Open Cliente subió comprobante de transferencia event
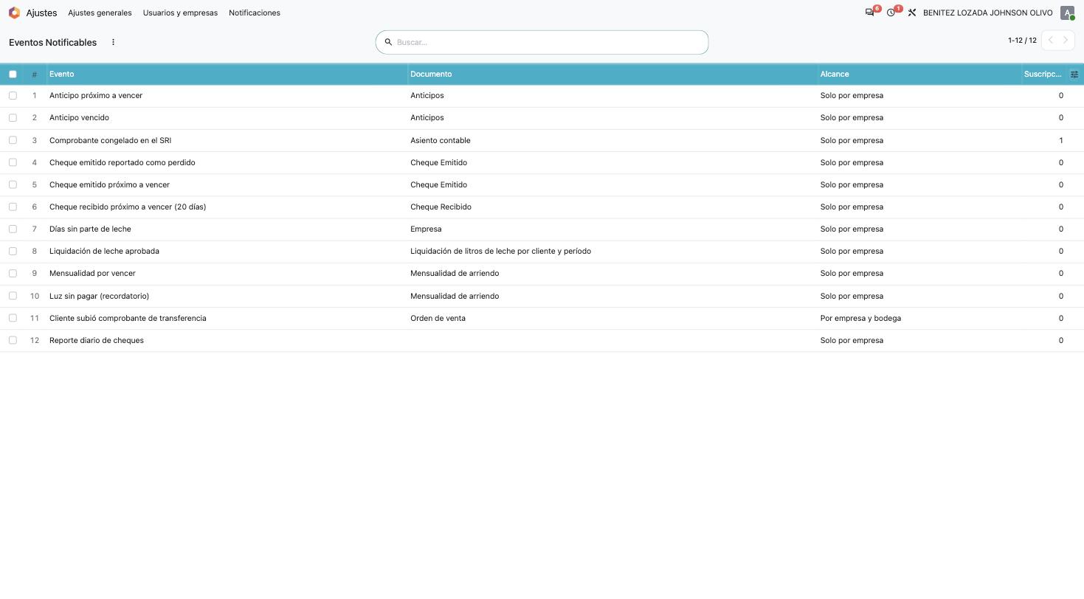 pyautogui.click(x=128, y=318)
